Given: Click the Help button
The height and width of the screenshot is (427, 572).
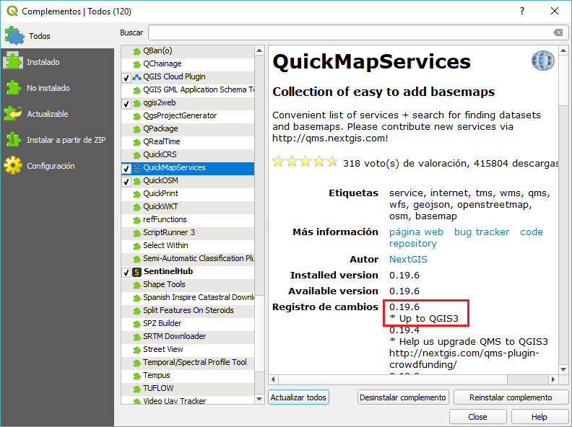Looking at the screenshot, I should [539, 416].
